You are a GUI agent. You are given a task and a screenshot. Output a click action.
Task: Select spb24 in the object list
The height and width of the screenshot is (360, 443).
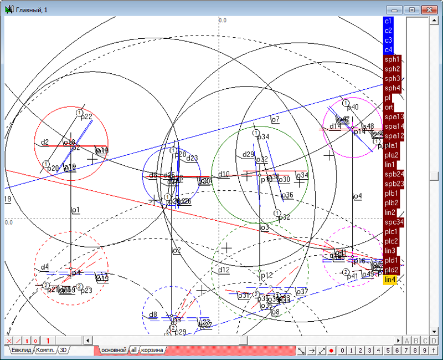click(394, 174)
